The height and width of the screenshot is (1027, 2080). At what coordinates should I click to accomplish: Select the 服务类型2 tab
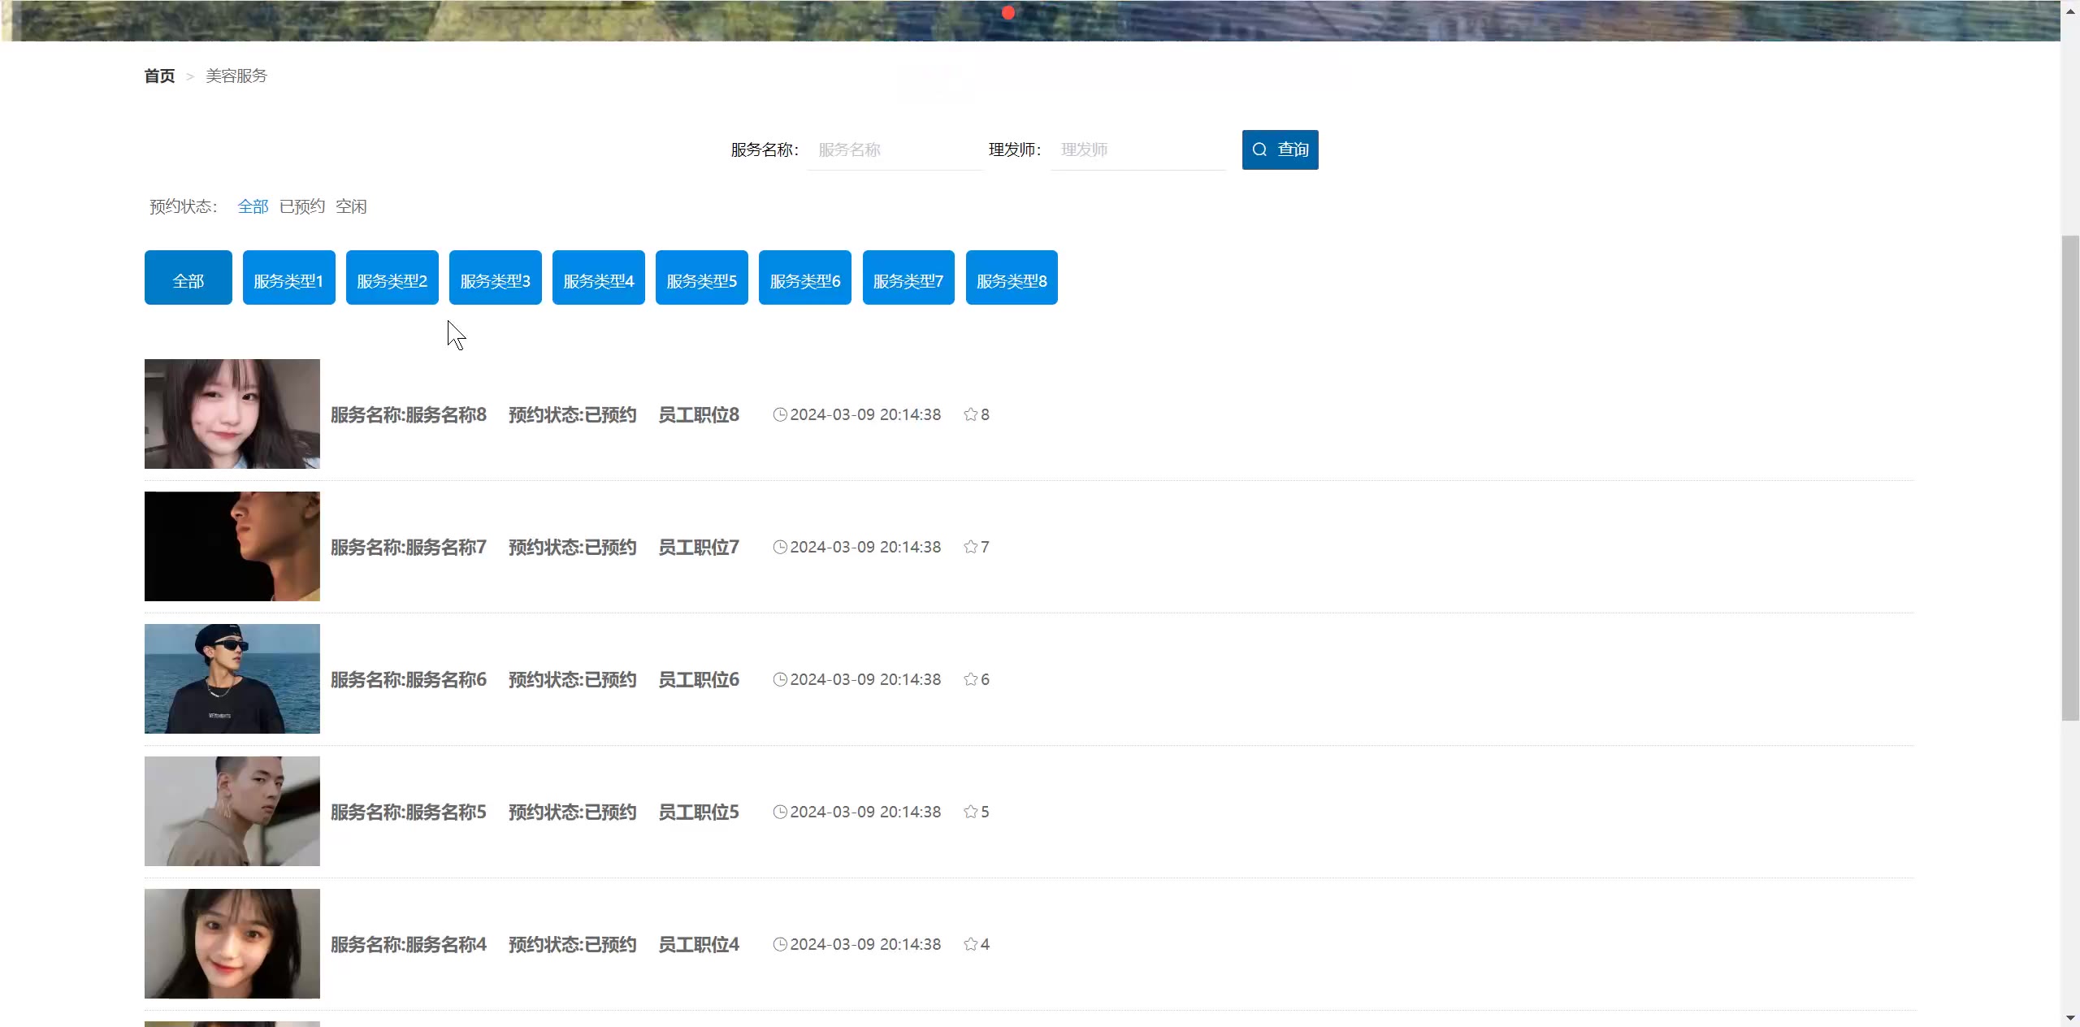(392, 278)
